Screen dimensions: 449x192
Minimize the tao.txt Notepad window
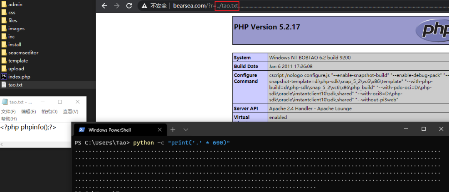coord(42,102)
